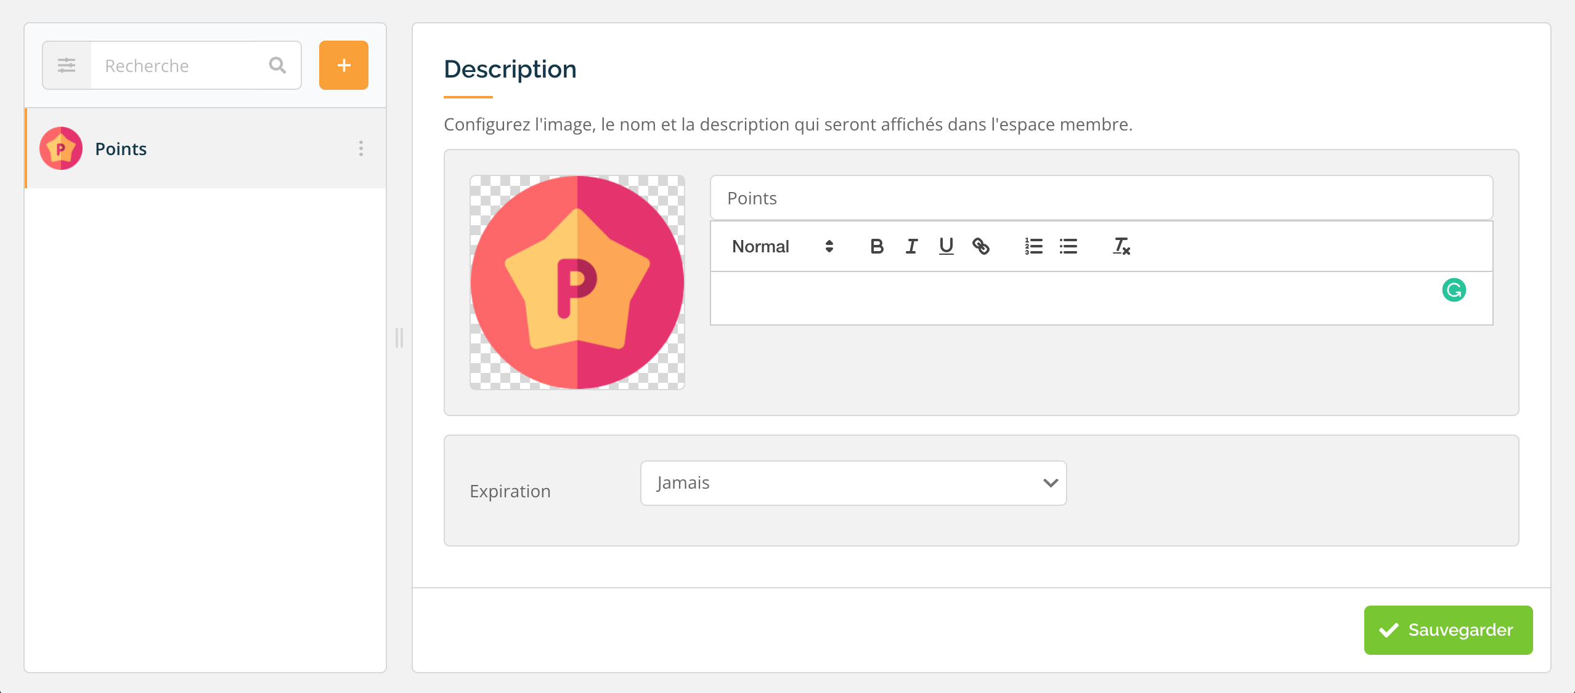Viewport: 1575px width, 693px height.
Task: Underline text with the U icon
Action: click(x=946, y=246)
